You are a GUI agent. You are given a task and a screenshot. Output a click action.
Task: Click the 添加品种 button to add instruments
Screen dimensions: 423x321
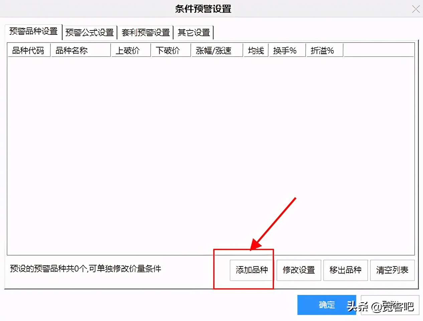(x=251, y=270)
